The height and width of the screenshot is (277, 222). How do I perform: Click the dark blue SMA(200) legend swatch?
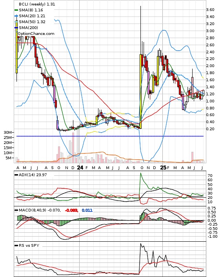click(x=16, y=28)
